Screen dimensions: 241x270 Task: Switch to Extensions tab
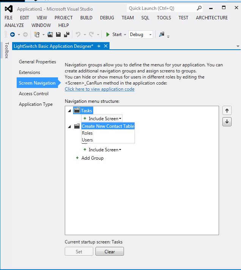[x=30, y=72]
